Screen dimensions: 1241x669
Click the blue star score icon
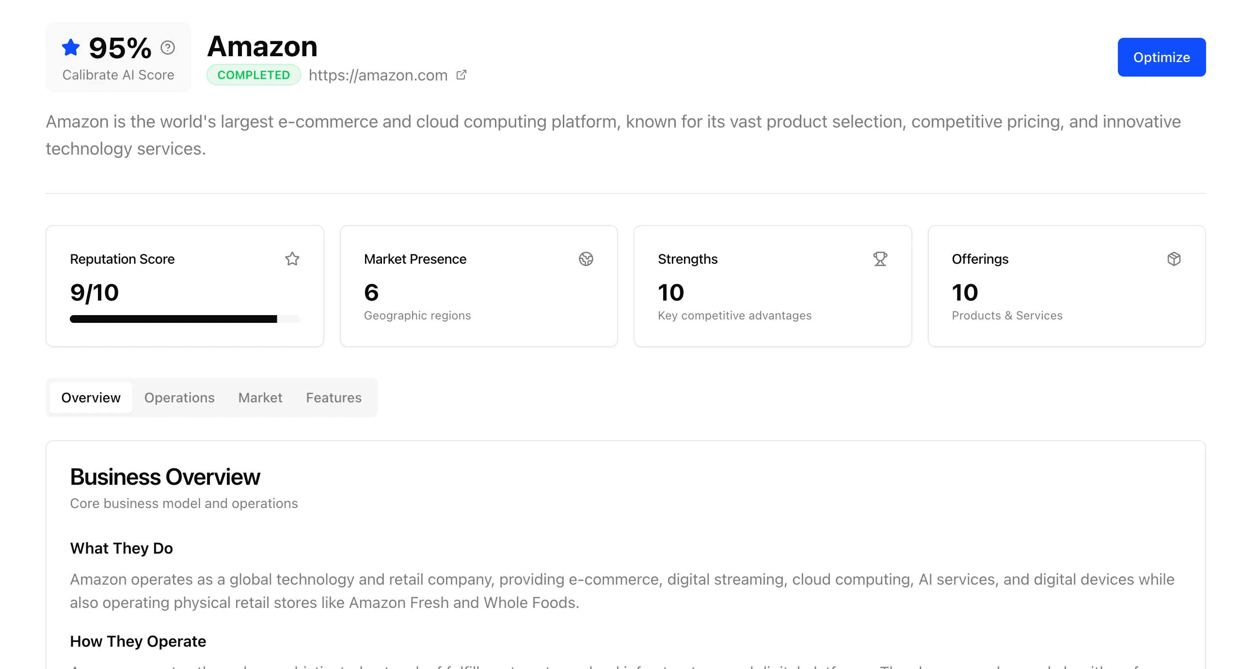[71, 48]
